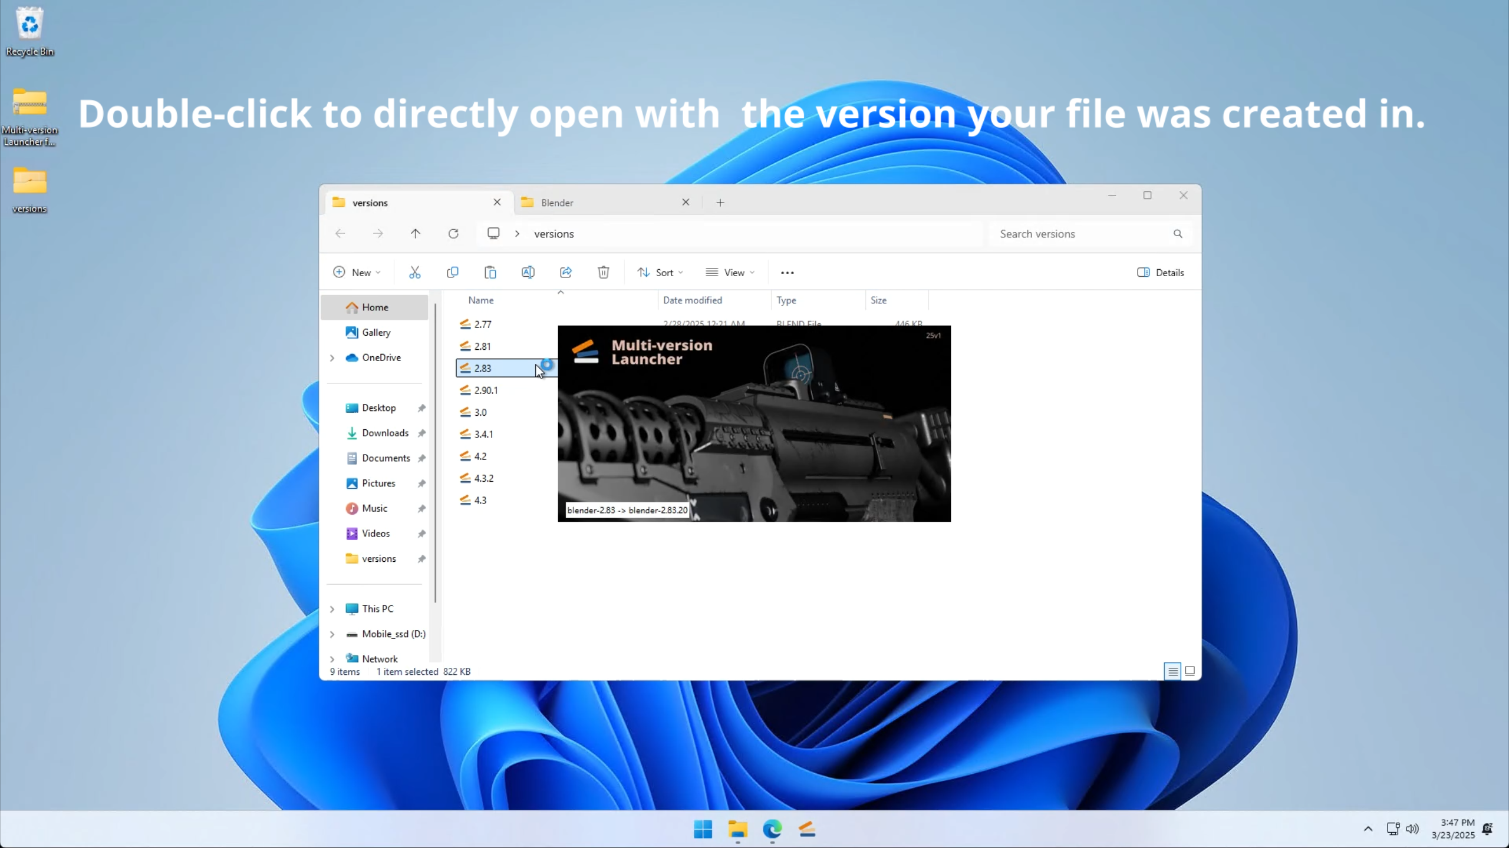Open the network icon in tray
Viewport: 1509px width, 848px height.
click(x=1393, y=829)
